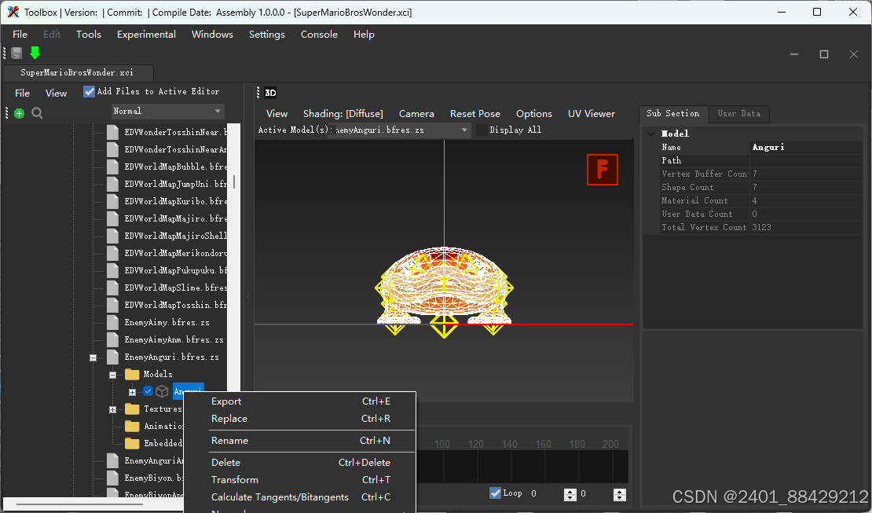
Task: Click the animation timeline at frame 140
Action: pyautogui.click(x=510, y=467)
